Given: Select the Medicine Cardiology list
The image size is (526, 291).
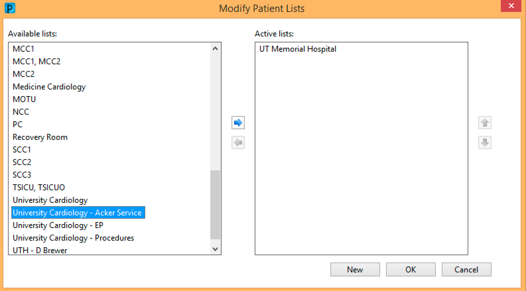Looking at the screenshot, I should pyautogui.click(x=49, y=87).
